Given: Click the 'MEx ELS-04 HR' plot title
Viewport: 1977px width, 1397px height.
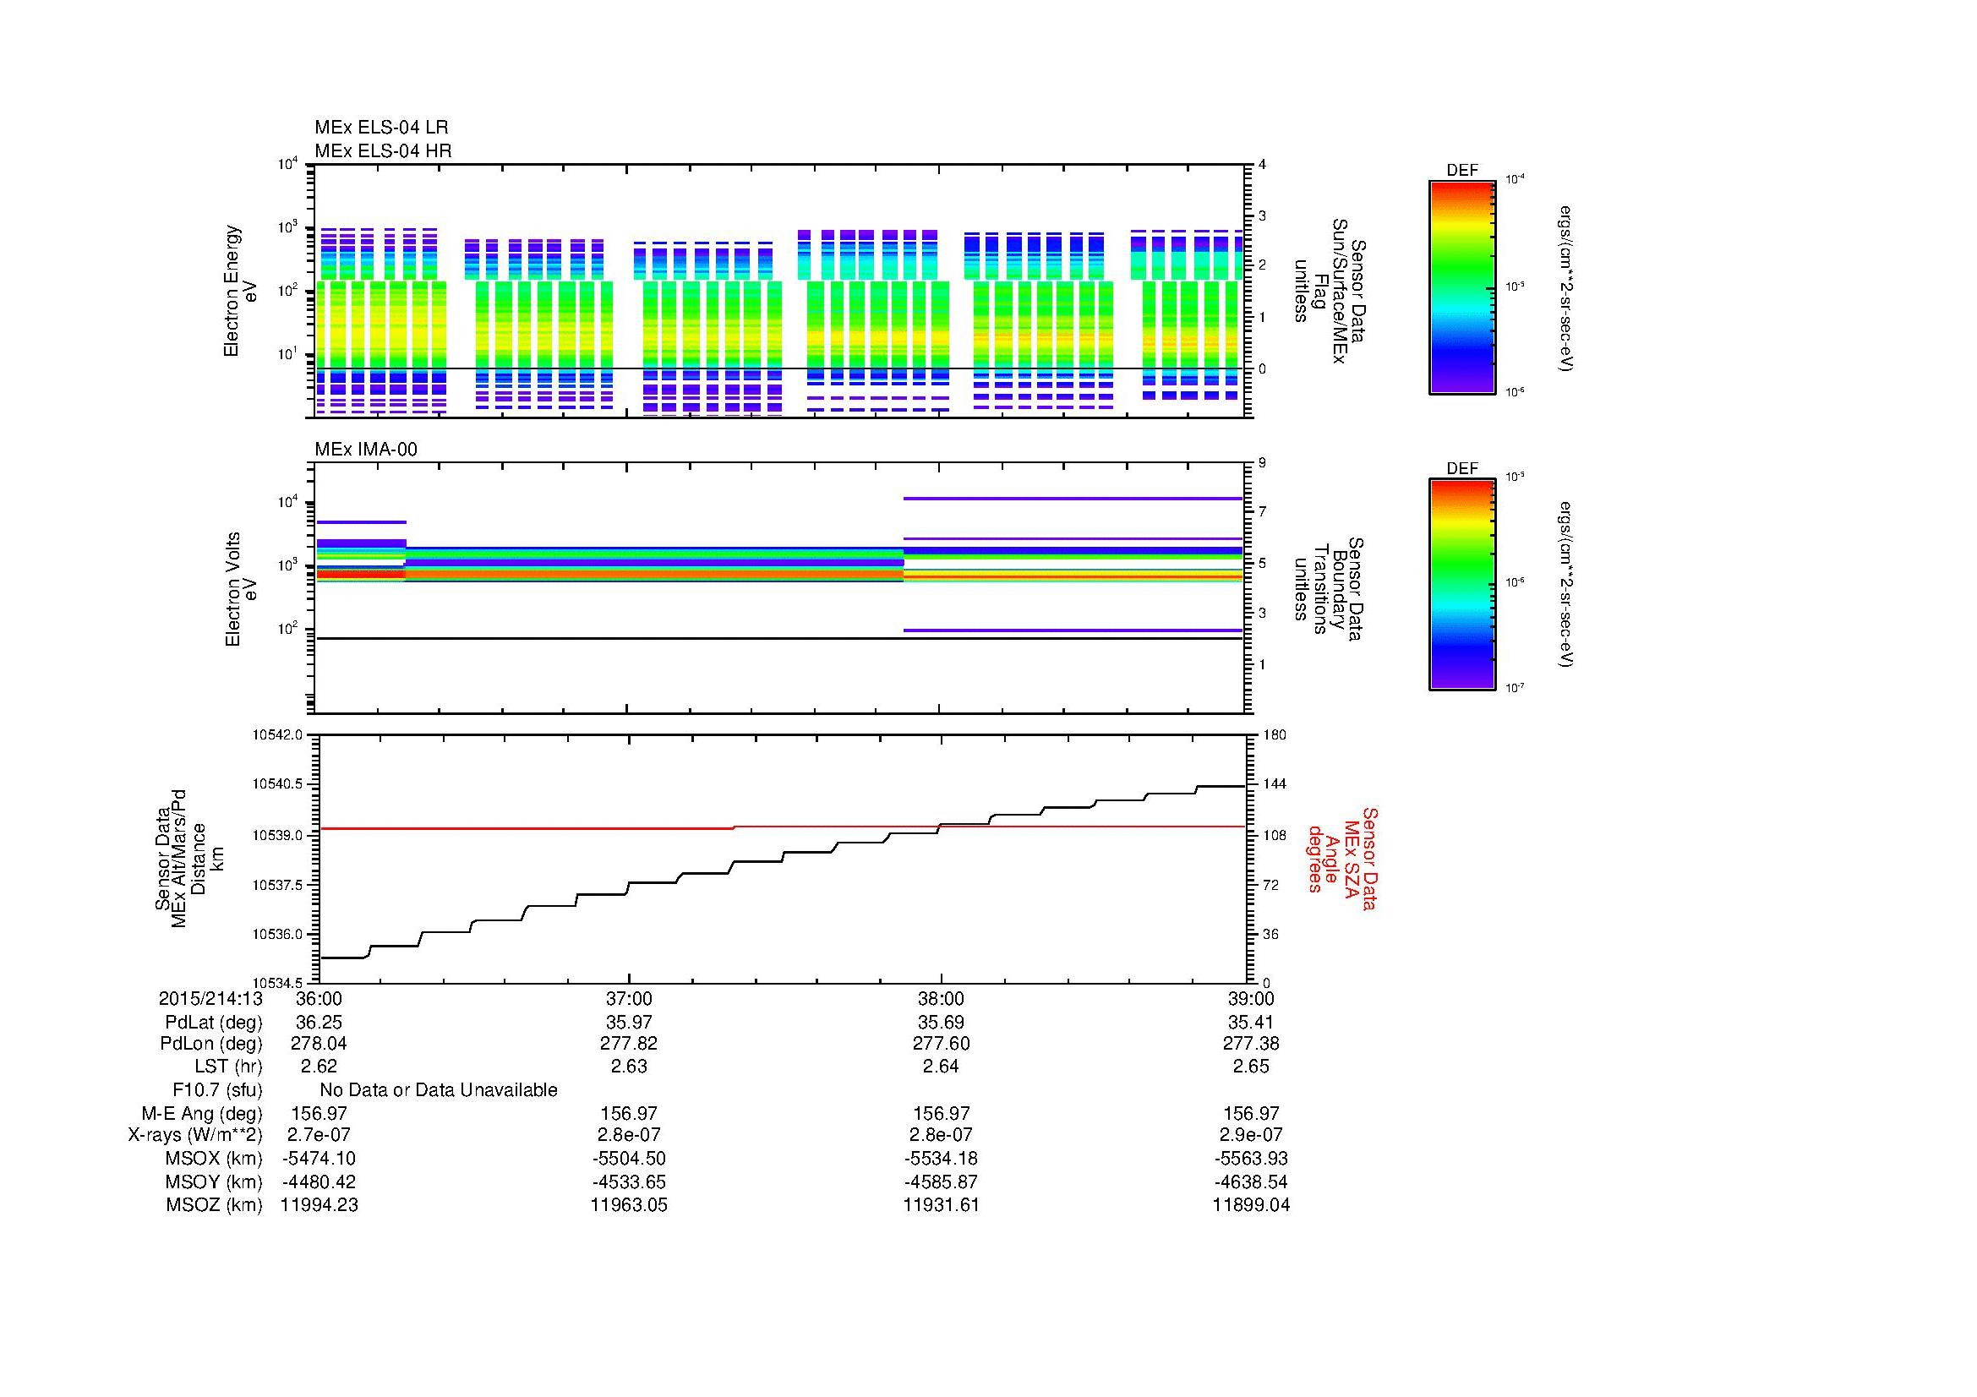Looking at the screenshot, I should pyautogui.click(x=383, y=150).
